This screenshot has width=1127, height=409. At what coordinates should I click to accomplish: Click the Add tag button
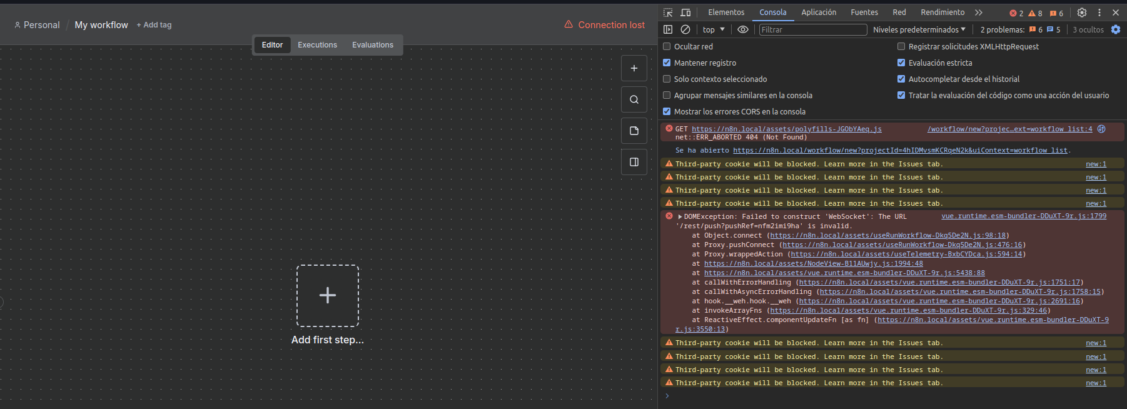pos(154,25)
